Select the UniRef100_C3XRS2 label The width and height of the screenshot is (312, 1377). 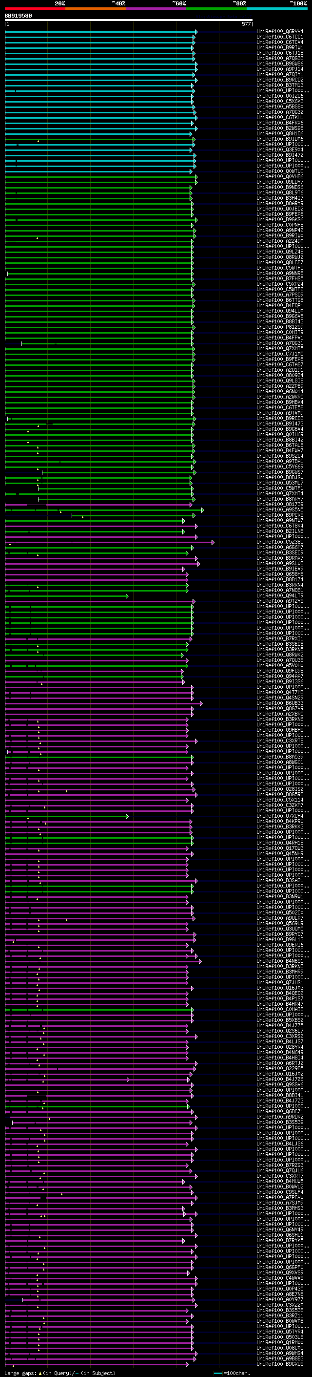click(279, 1036)
